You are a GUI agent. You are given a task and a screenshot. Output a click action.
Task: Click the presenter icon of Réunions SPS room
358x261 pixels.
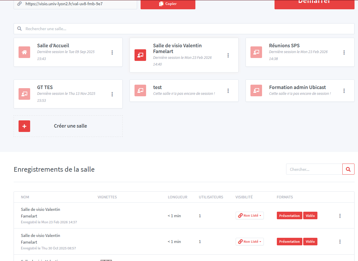tap(256, 52)
